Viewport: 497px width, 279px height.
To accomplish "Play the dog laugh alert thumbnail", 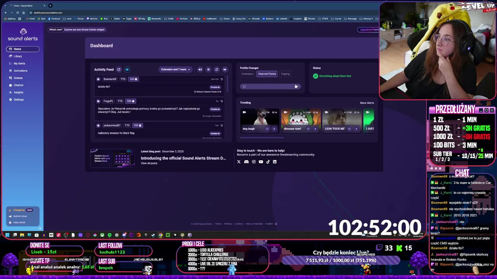I will (260, 118).
